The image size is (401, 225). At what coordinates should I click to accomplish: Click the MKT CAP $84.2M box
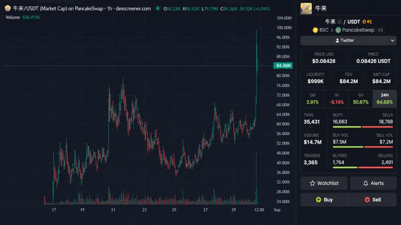click(x=382, y=79)
